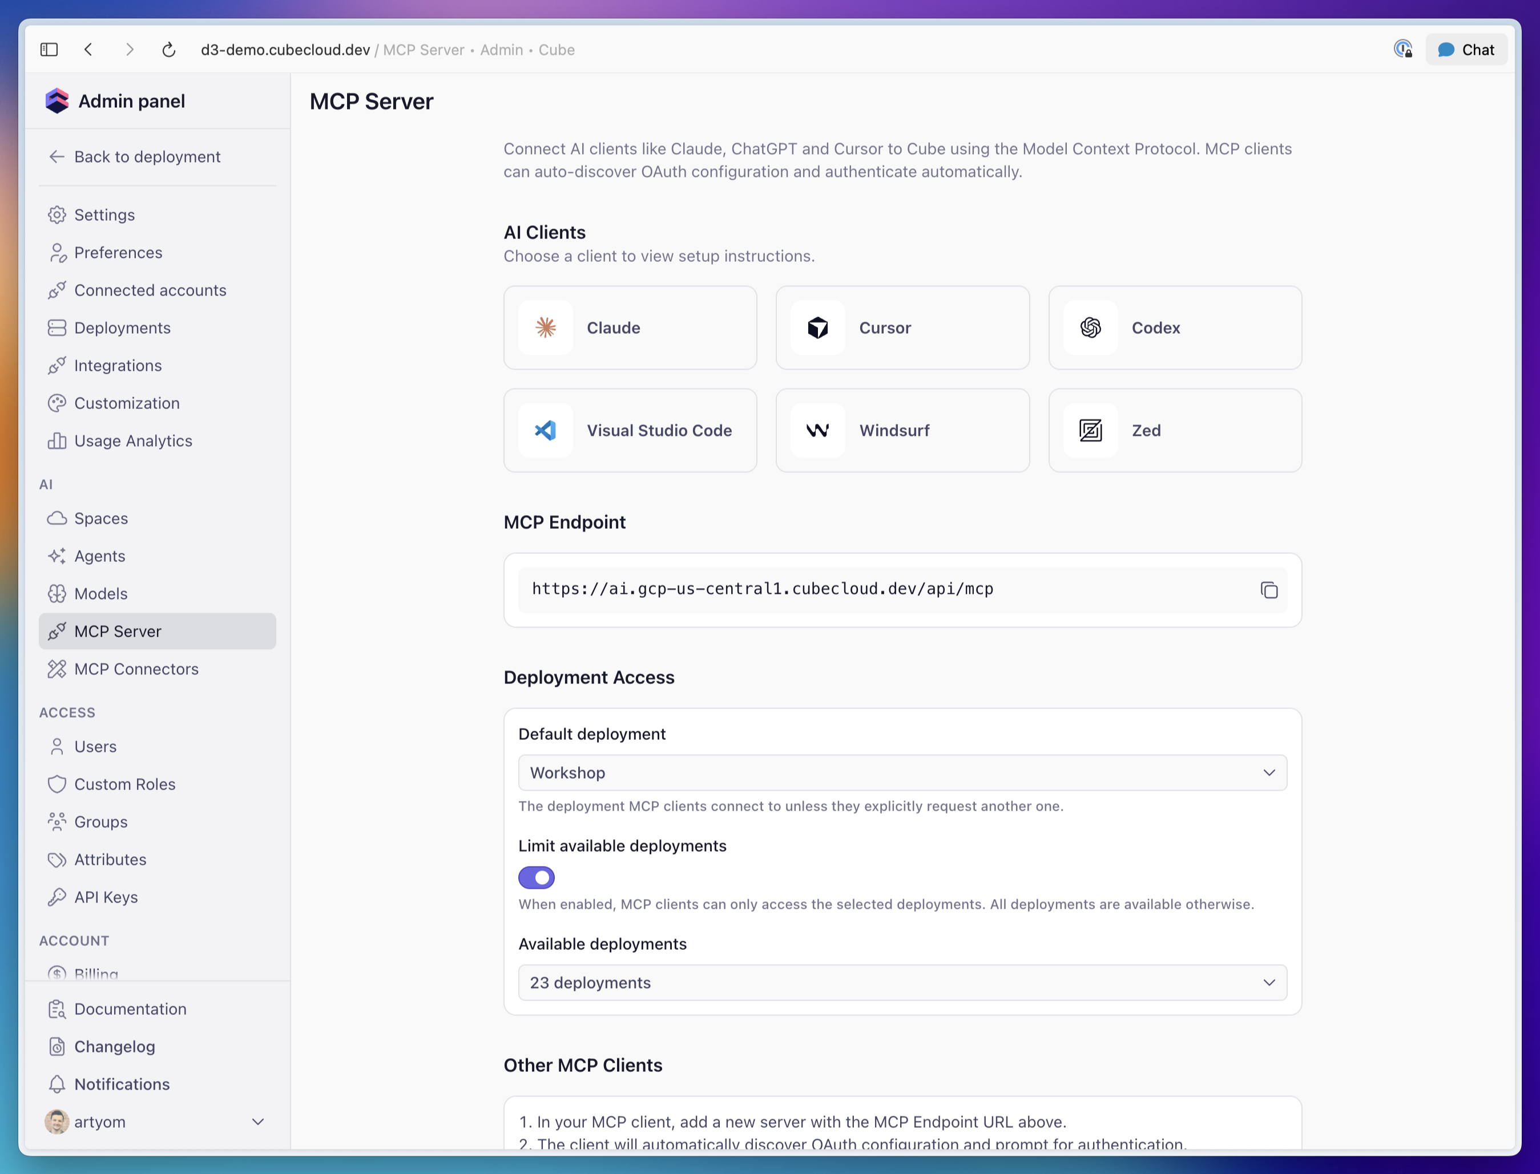The height and width of the screenshot is (1174, 1540).
Task: Open the Chat button
Action: tap(1466, 50)
